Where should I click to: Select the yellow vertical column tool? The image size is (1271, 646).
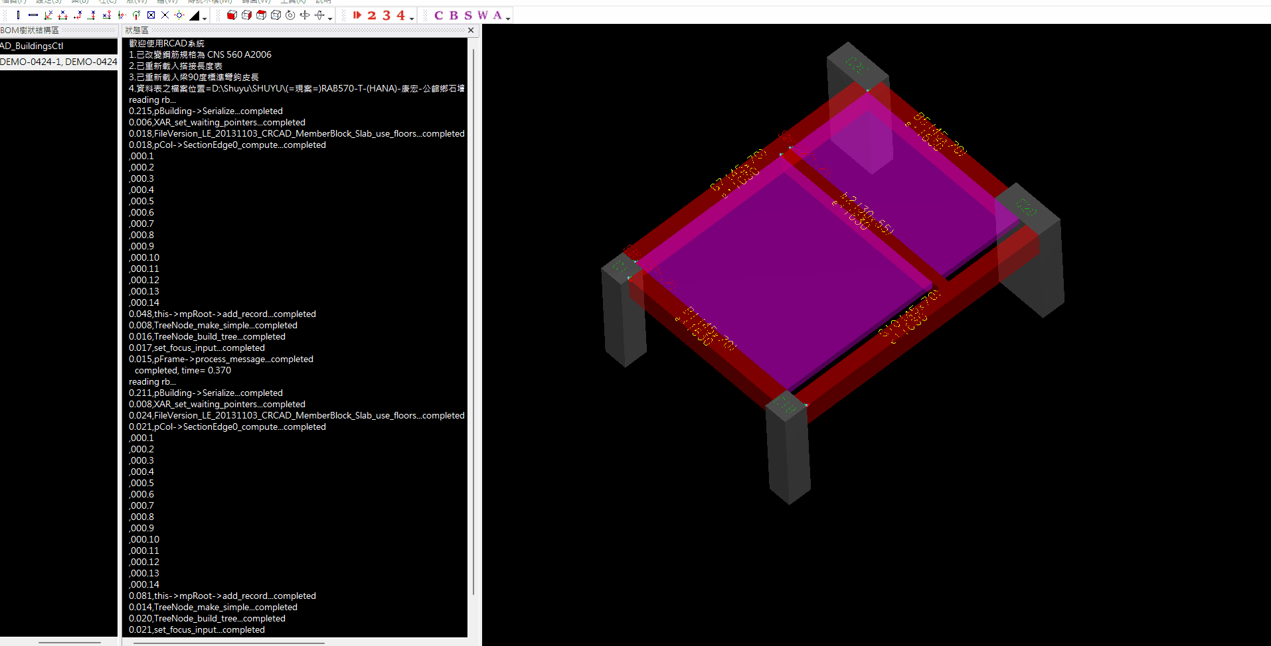(x=18, y=15)
